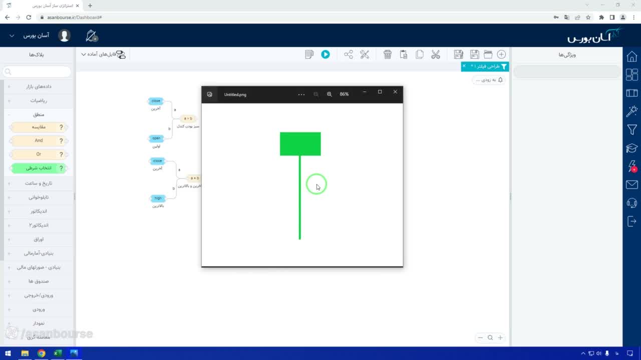Click the clipboard paste icon
Image resolution: width=641 pixels, height=360 pixels.
[404, 54]
